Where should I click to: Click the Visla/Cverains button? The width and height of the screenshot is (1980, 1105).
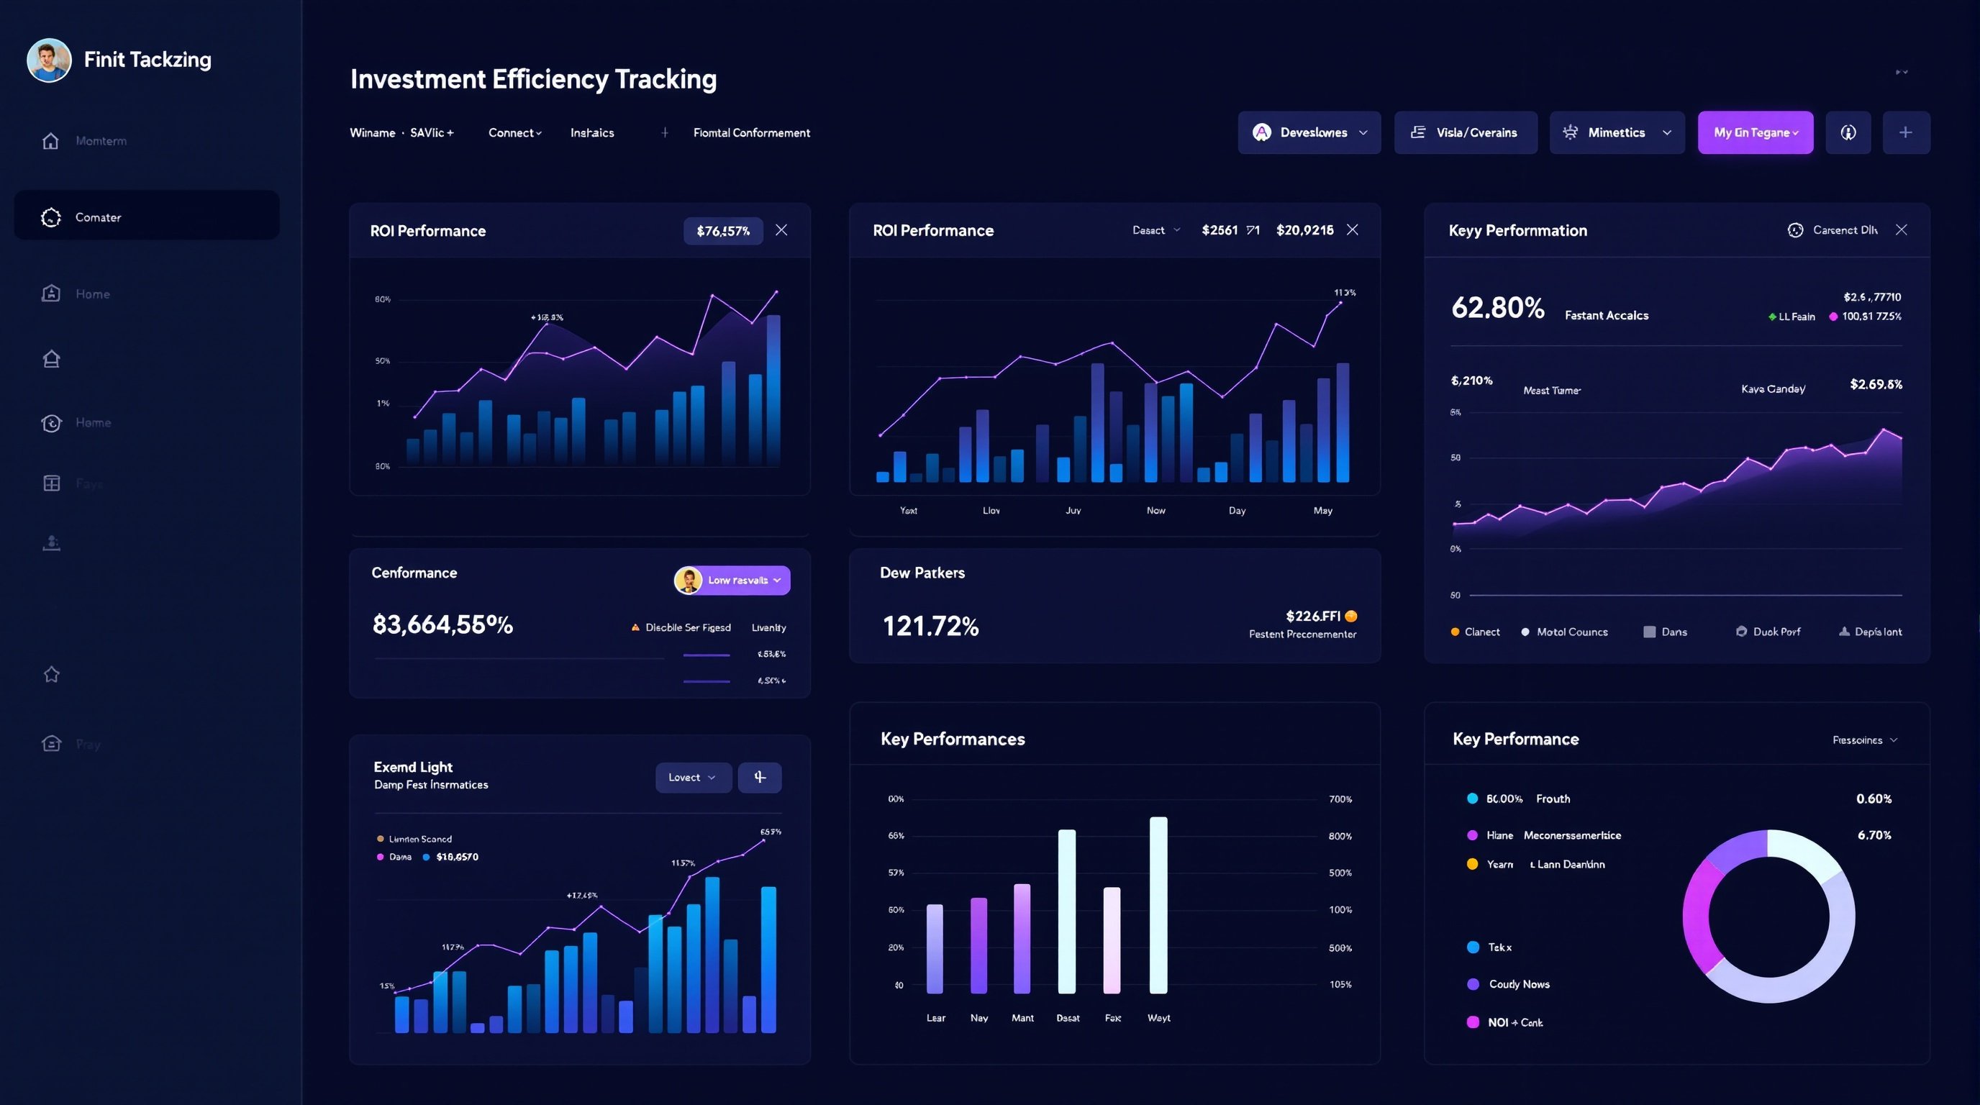(1465, 133)
